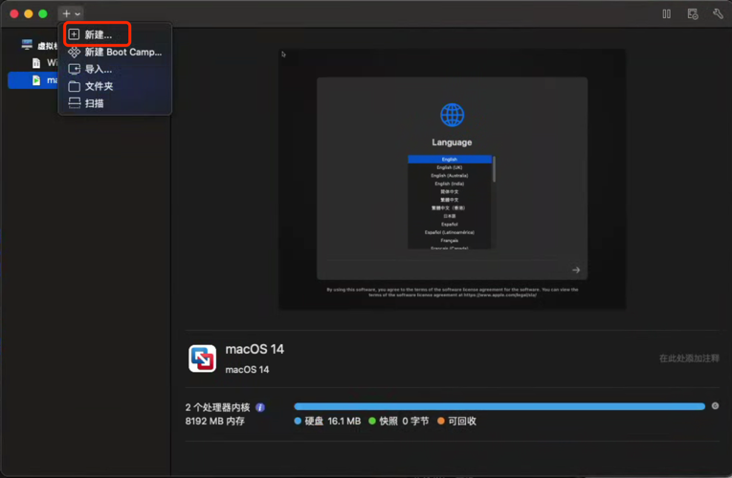Click the globe language icon in preview
732x478 pixels.
coord(452,115)
